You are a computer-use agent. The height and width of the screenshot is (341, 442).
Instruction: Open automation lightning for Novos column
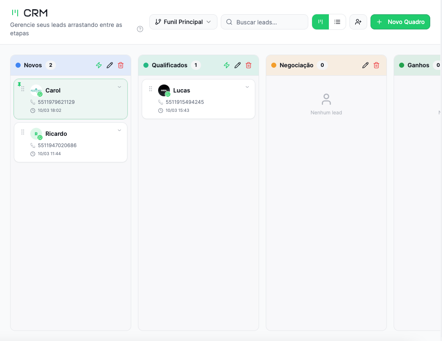click(x=99, y=65)
